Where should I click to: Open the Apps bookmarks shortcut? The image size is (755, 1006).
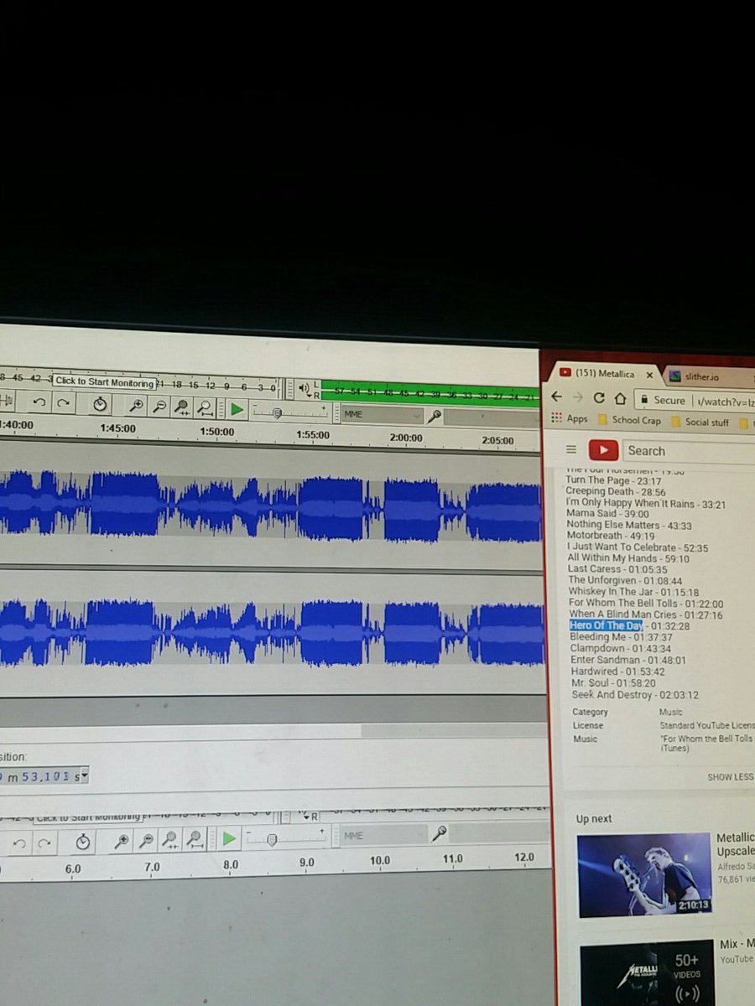tap(570, 419)
